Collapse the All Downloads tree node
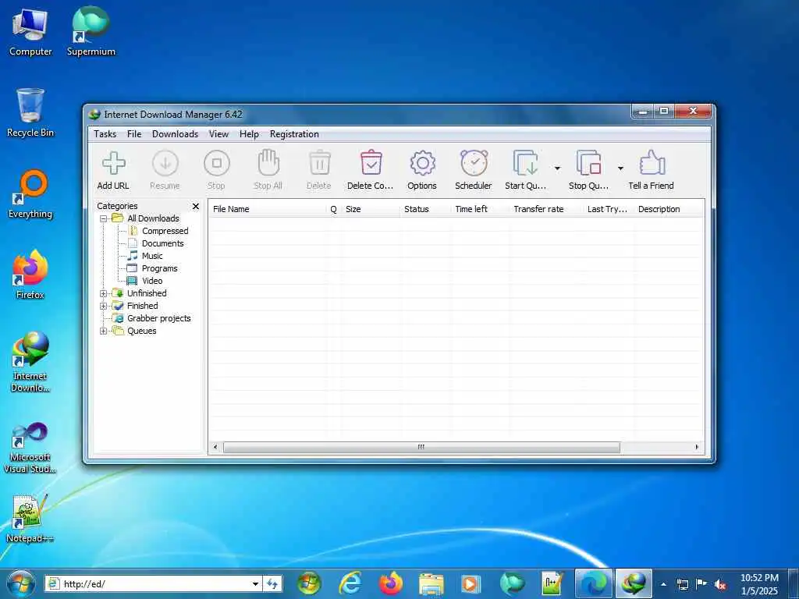This screenshot has width=799, height=599. point(104,218)
